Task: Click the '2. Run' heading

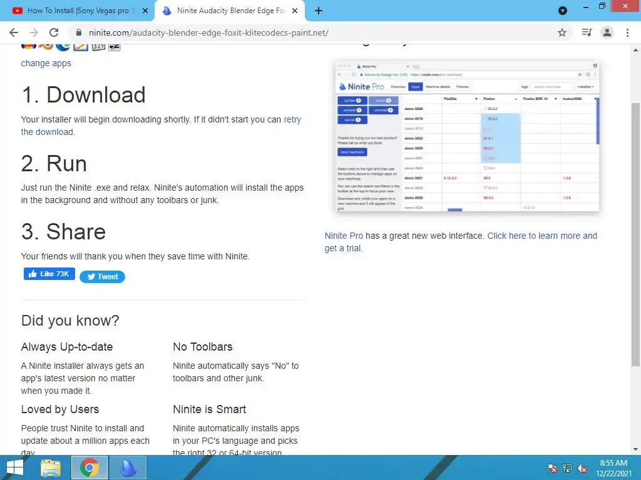Action: 54,164
